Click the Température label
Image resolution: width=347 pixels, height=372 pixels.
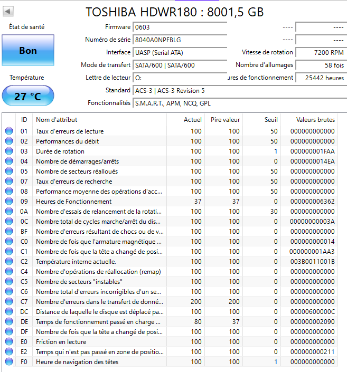(26, 78)
